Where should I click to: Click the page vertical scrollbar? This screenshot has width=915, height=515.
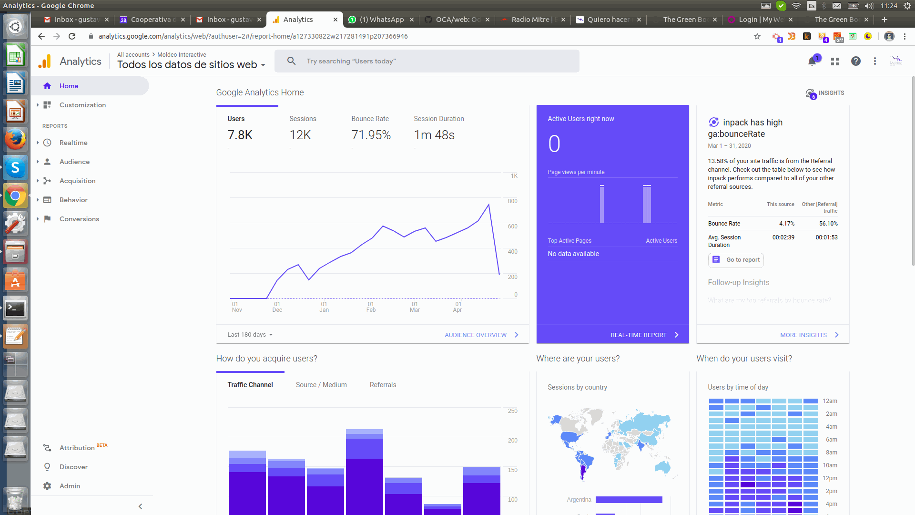(913, 172)
